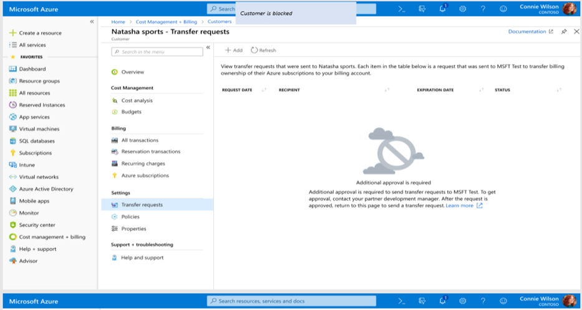Click Create a resource
This screenshot has width=582, height=310.
tap(36, 33)
